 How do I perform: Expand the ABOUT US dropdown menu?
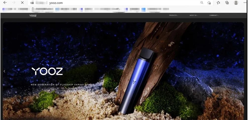tap(194, 15)
